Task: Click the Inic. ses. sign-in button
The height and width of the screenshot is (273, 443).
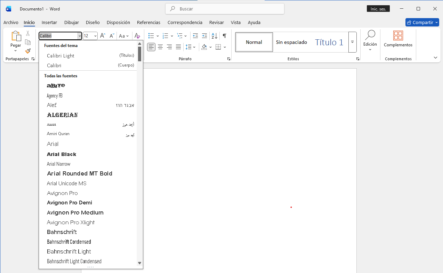Action: tap(378, 9)
